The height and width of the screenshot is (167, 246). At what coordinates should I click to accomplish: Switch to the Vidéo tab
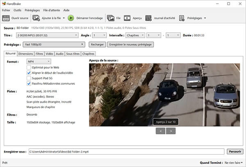[50, 54]
